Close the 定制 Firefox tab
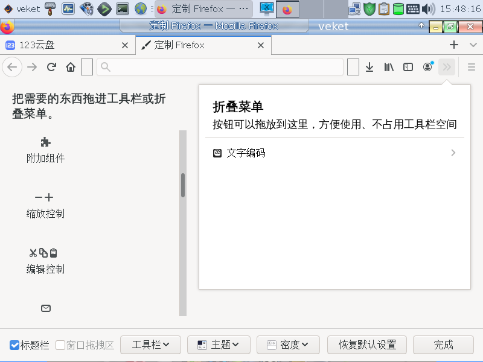 pyautogui.click(x=261, y=45)
